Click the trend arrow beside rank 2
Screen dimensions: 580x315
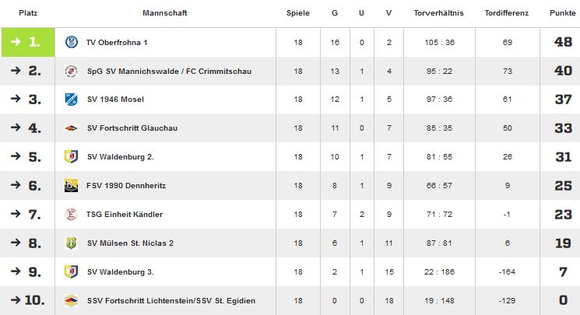coord(15,71)
